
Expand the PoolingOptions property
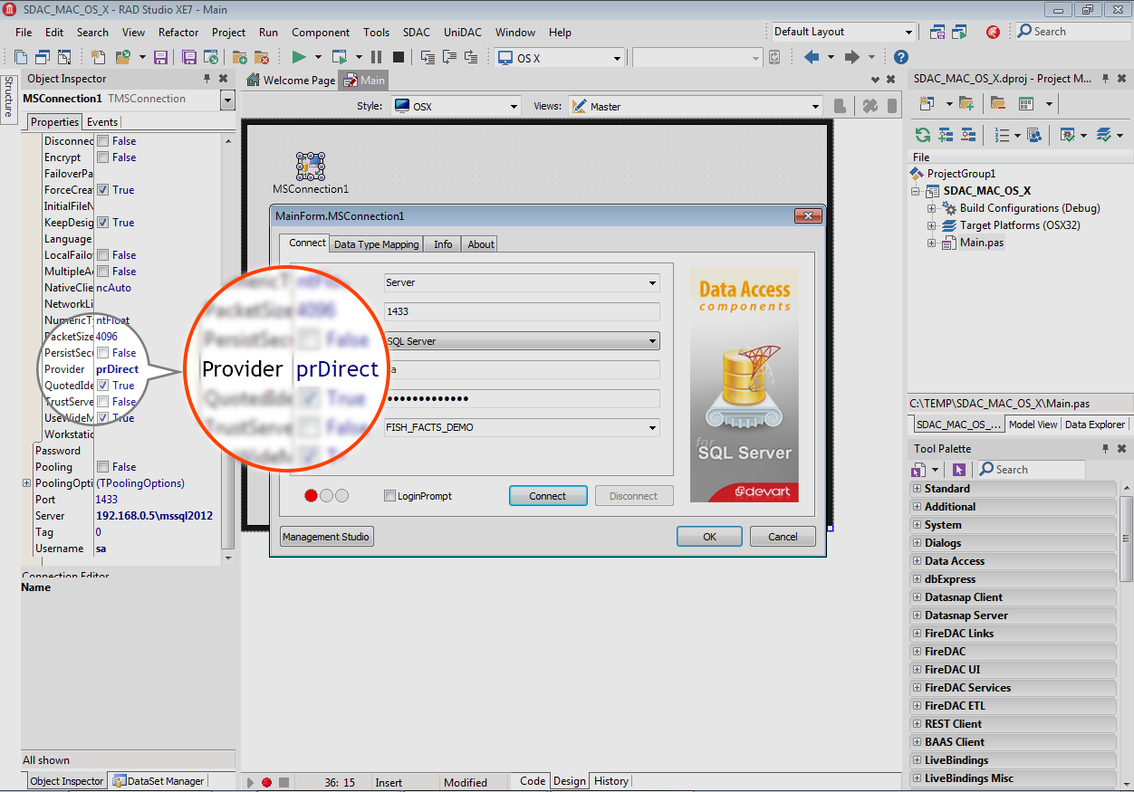point(27,483)
